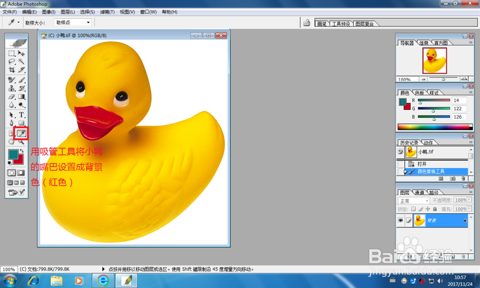Switch to the 动作 tab

click(428, 143)
